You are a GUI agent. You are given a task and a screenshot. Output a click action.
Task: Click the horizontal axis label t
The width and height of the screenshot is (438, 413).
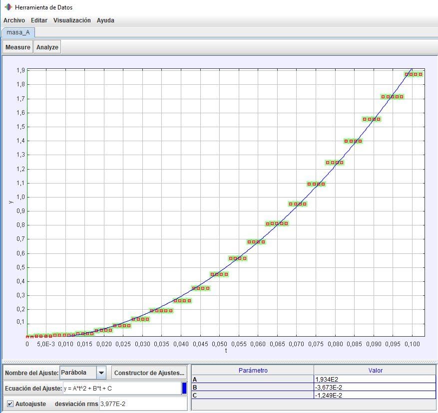pyautogui.click(x=226, y=351)
